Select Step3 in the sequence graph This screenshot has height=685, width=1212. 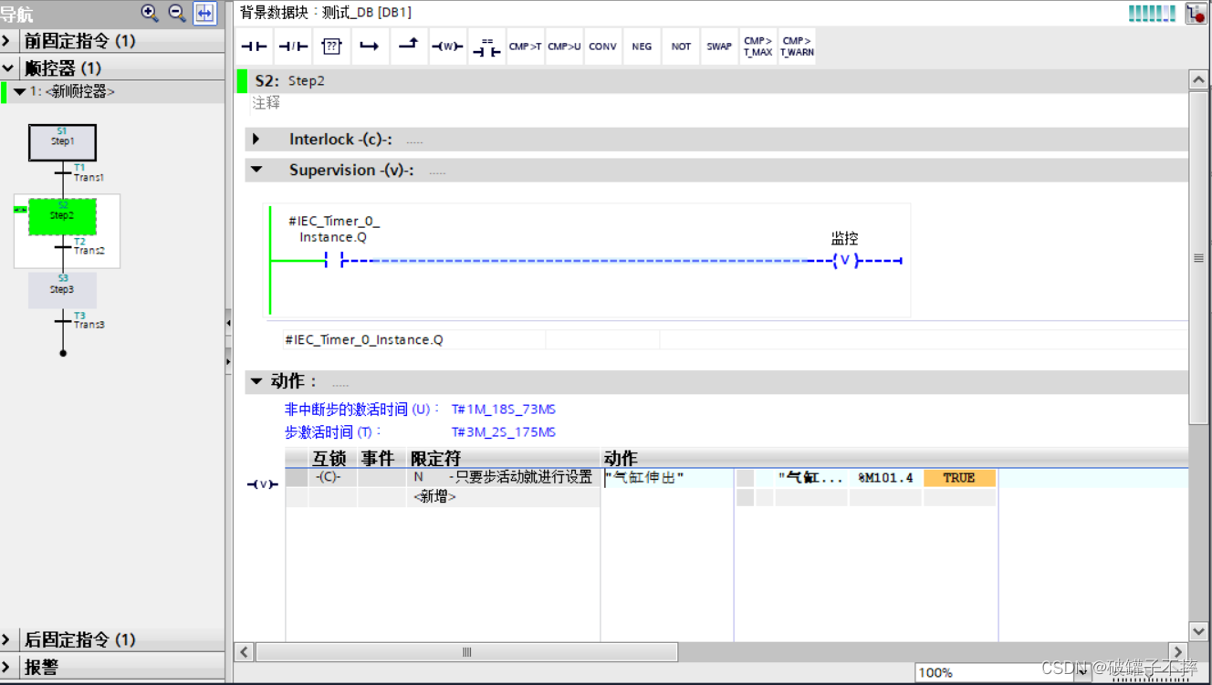pos(62,290)
